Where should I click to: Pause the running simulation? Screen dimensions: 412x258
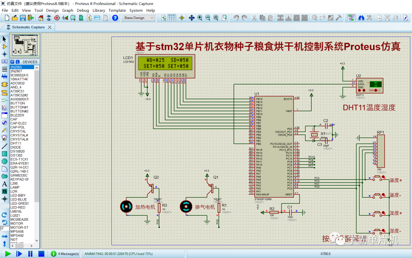pyautogui.click(x=30, y=253)
